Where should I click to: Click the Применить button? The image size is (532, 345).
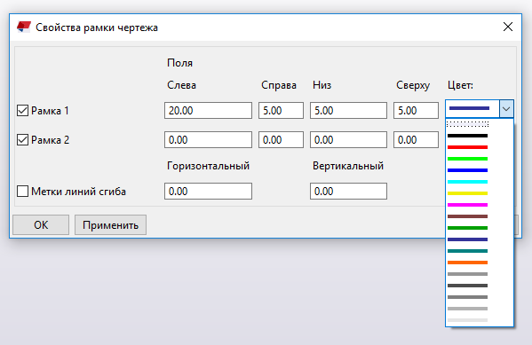pyautogui.click(x=110, y=224)
